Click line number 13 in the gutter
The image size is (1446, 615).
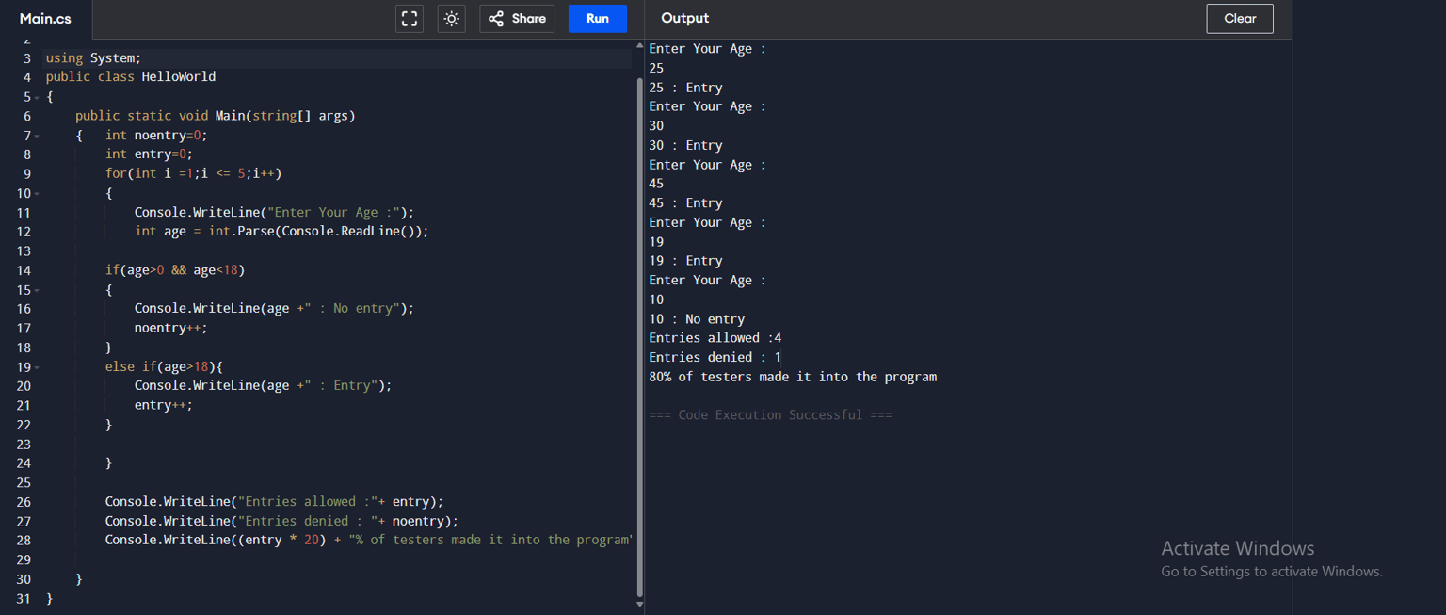coord(24,251)
